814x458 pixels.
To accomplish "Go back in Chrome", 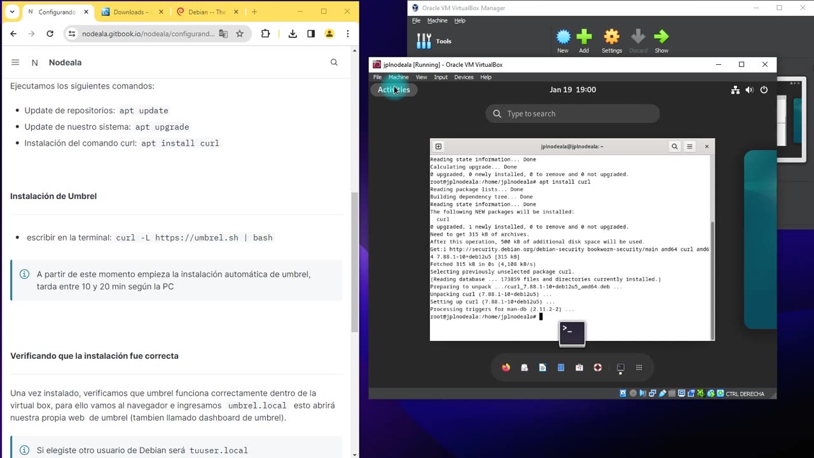I will 13,34.
